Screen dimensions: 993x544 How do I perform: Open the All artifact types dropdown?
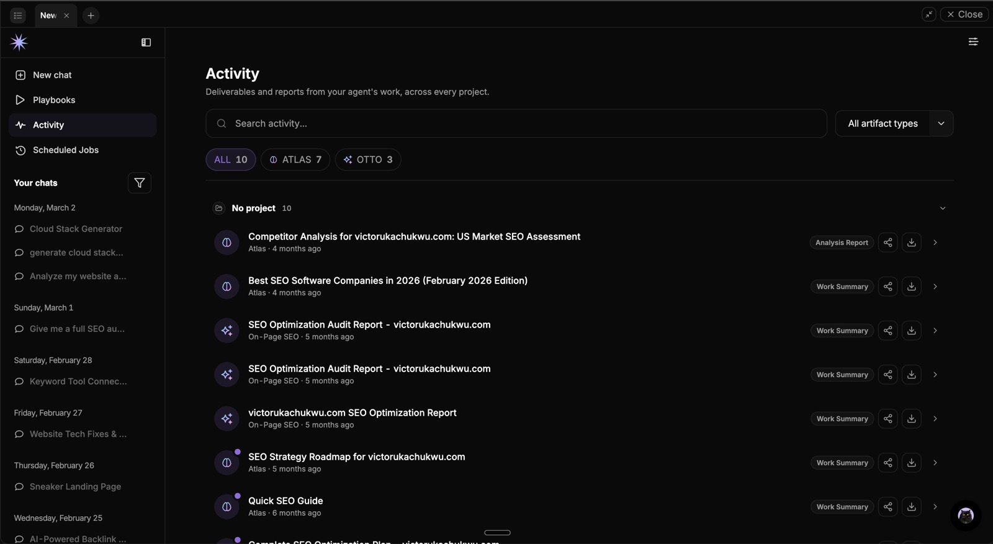[894, 123]
